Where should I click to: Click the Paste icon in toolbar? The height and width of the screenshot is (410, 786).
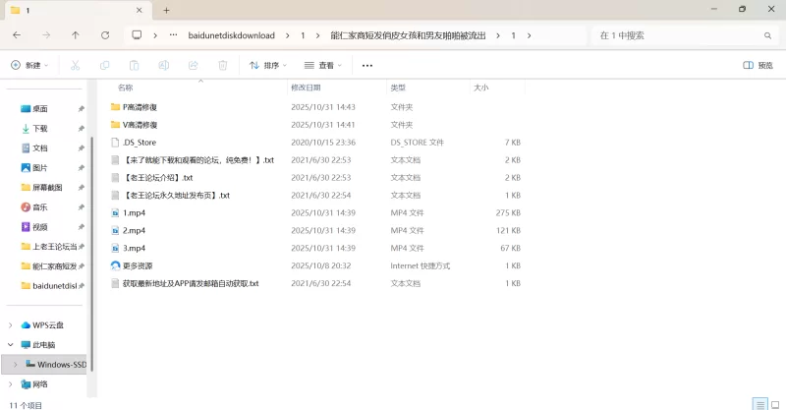(134, 66)
